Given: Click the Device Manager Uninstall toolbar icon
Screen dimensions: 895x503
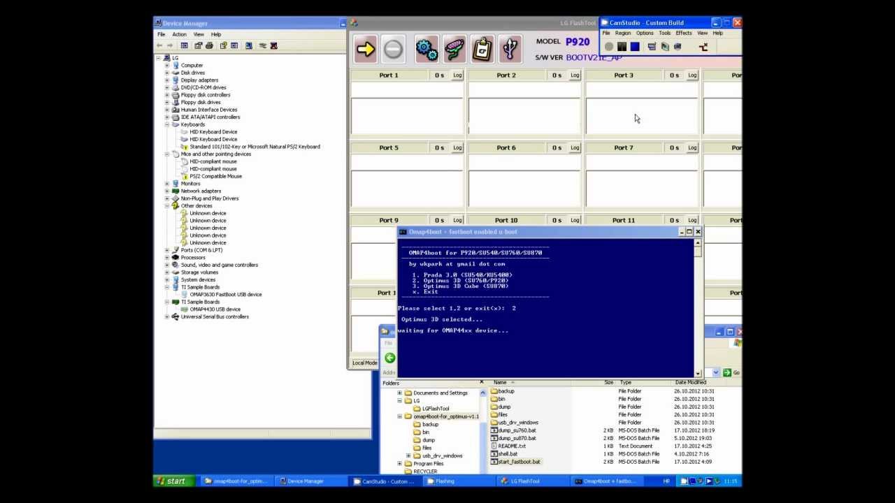Looking at the screenshot, I should click(273, 45).
